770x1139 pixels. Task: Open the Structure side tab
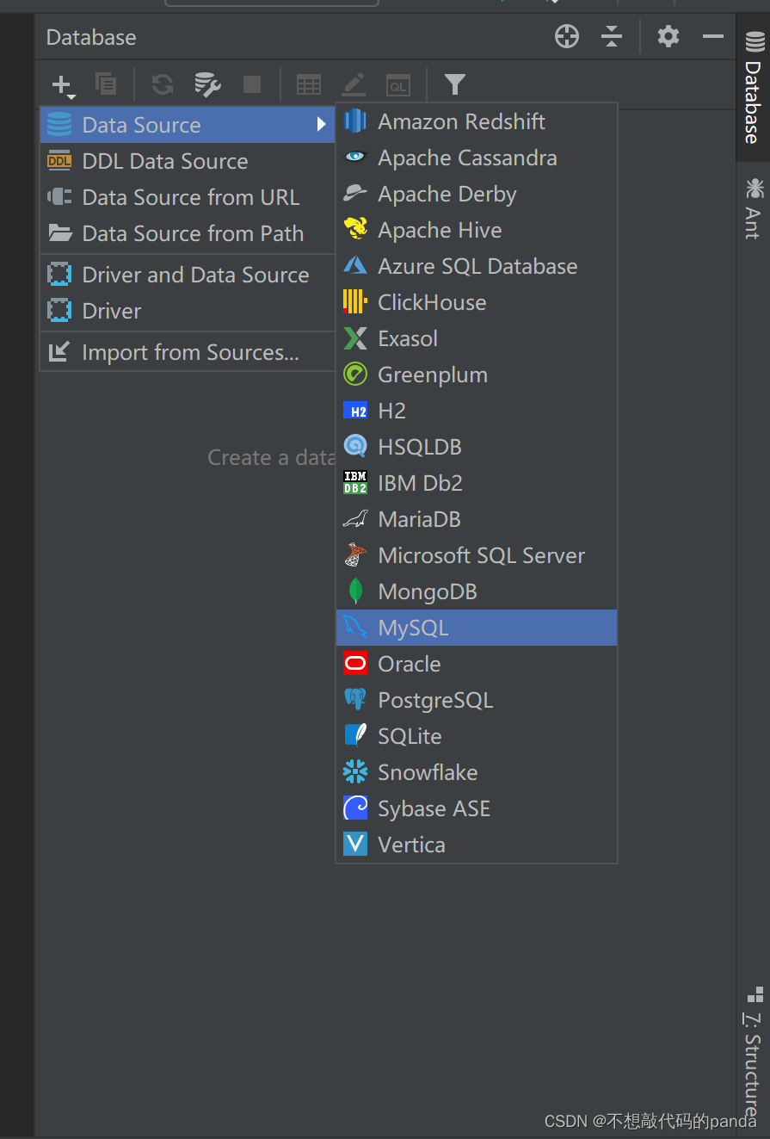pos(753,1052)
